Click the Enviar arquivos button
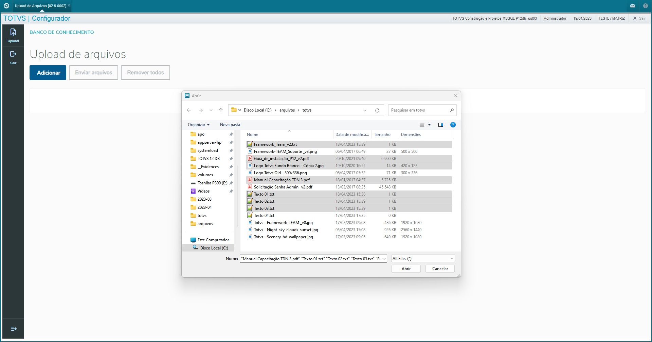 (x=93, y=73)
